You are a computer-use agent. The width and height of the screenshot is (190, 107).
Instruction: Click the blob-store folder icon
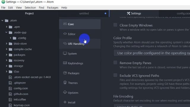(x=11, y=44)
